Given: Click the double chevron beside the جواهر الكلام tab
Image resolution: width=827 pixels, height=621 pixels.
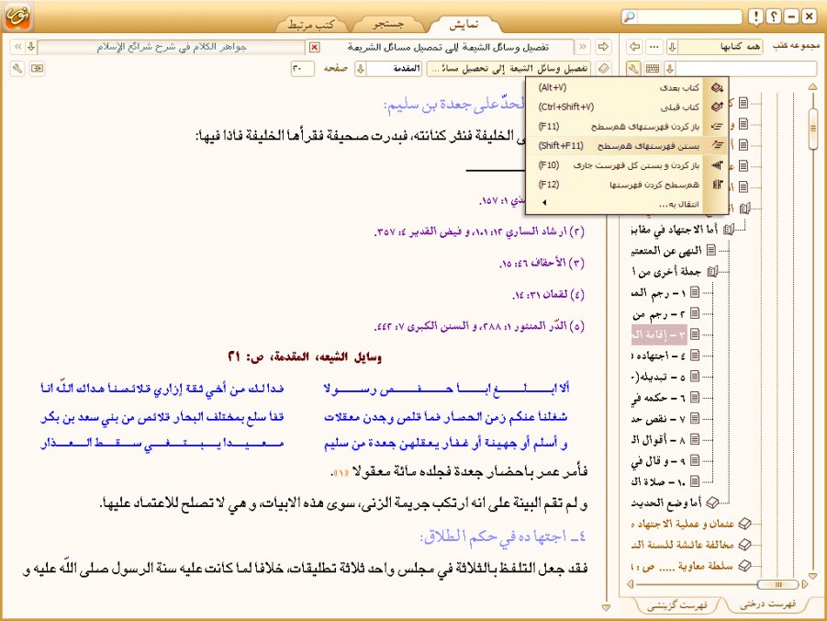Looking at the screenshot, I should (18, 47).
